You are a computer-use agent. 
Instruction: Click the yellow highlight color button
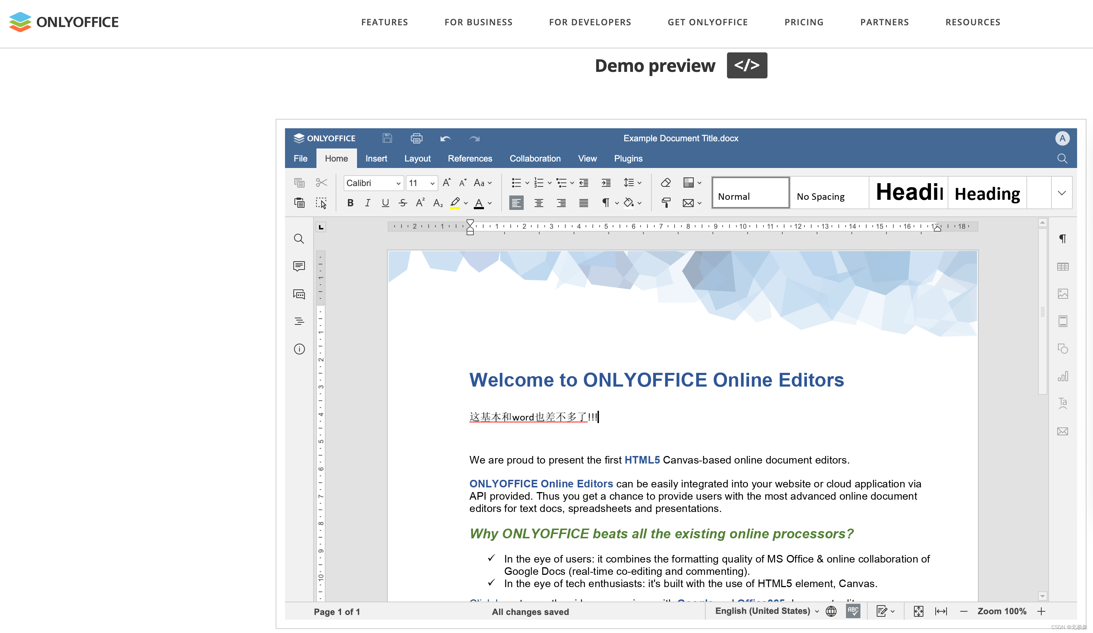[x=455, y=203]
